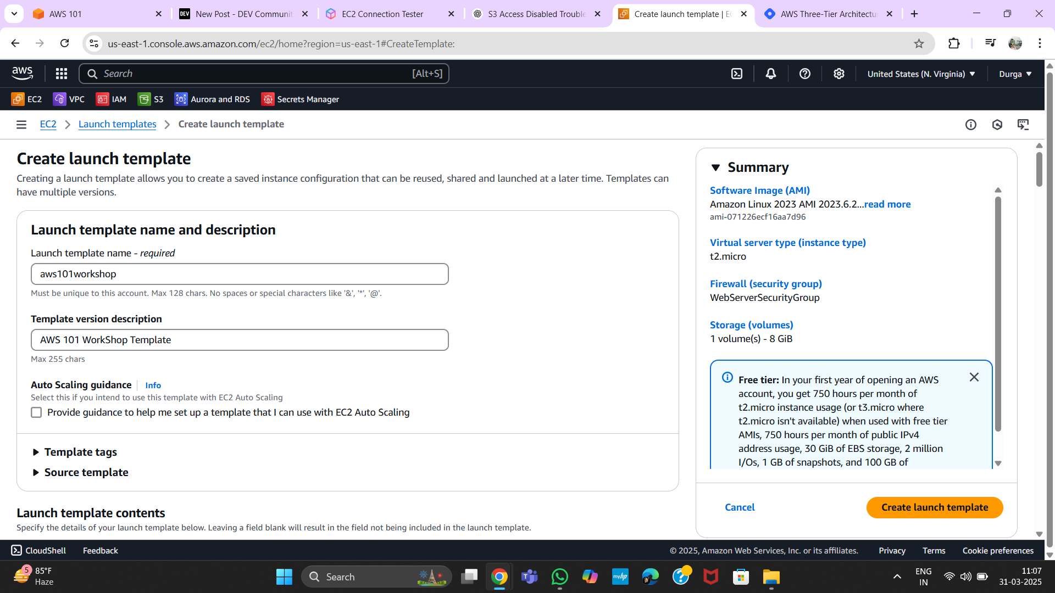
Task: Open the EC2 shortcut in the favorites bar
Action: (x=26, y=99)
